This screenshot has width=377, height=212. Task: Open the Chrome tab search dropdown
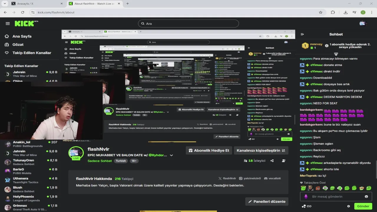pyautogui.click(x=4, y=4)
